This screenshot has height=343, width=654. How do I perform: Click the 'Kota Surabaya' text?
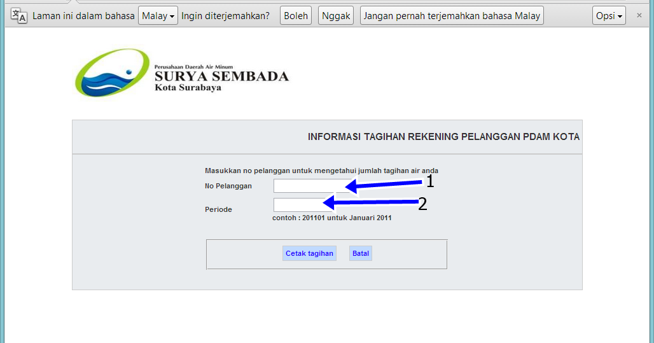pyautogui.click(x=188, y=88)
